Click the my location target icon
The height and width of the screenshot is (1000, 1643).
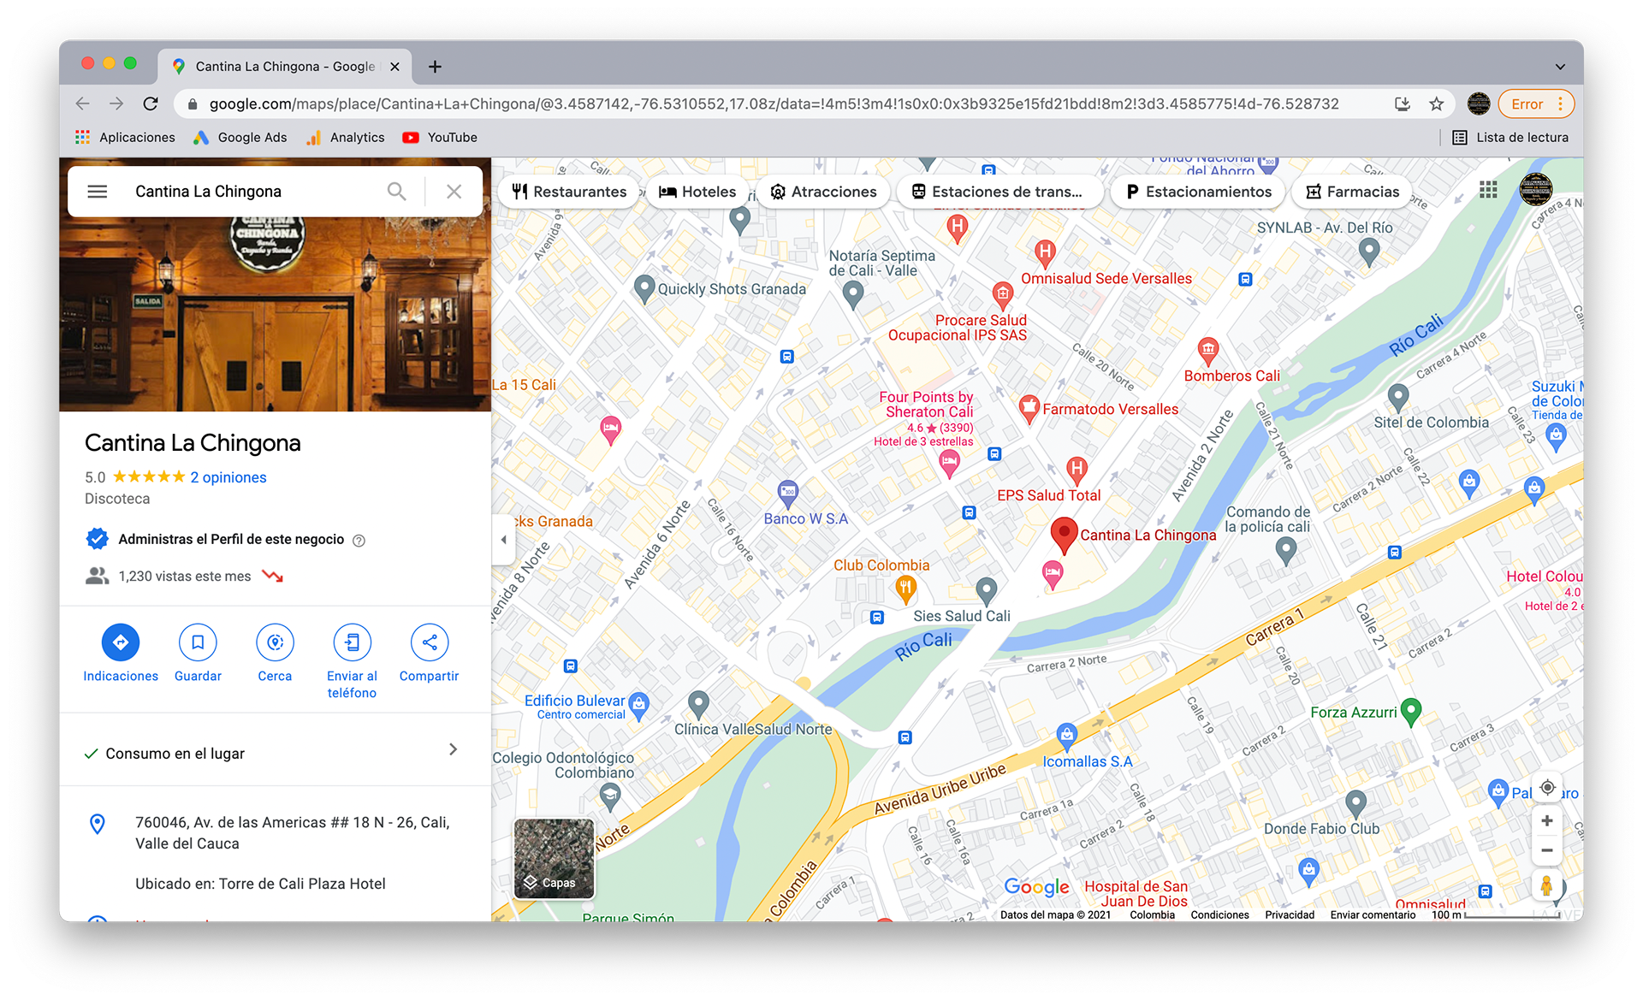coord(1547,788)
